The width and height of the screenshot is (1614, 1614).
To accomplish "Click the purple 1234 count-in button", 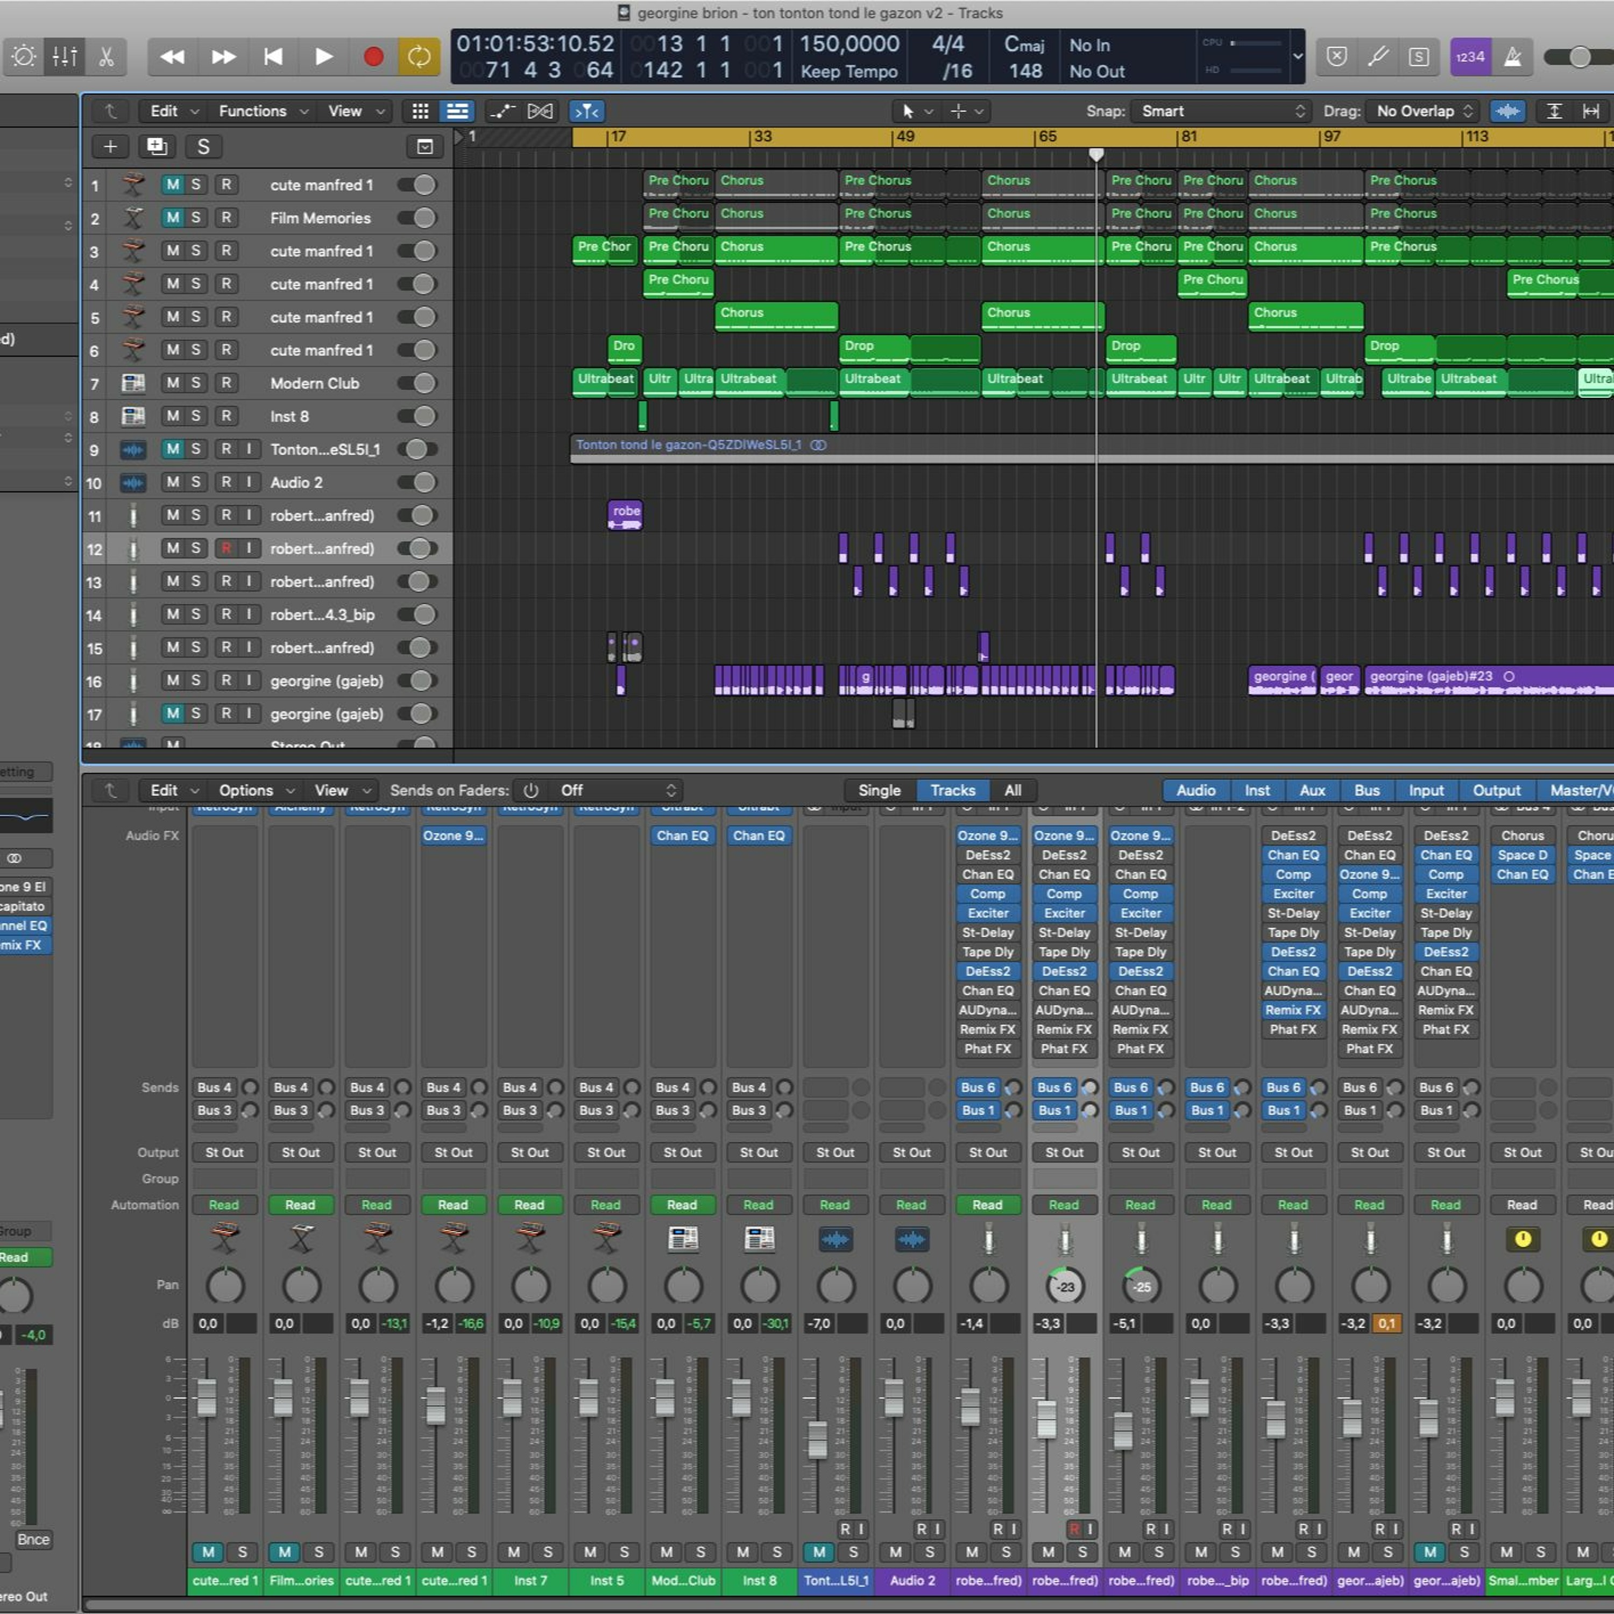I will pos(1470,57).
